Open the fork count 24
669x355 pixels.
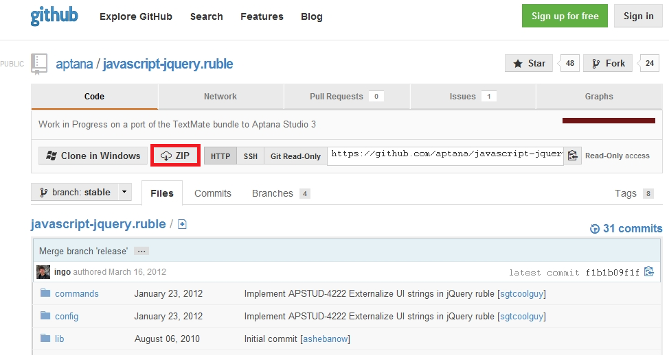[649, 64]
